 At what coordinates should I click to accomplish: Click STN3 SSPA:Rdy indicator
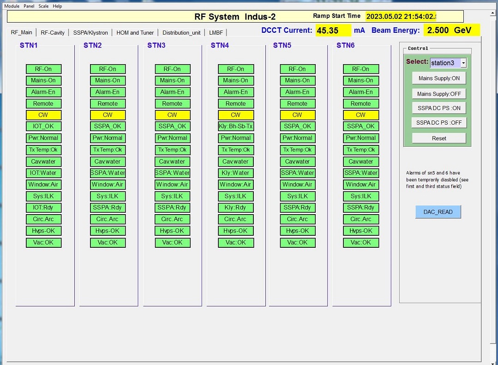click(173, 208)
